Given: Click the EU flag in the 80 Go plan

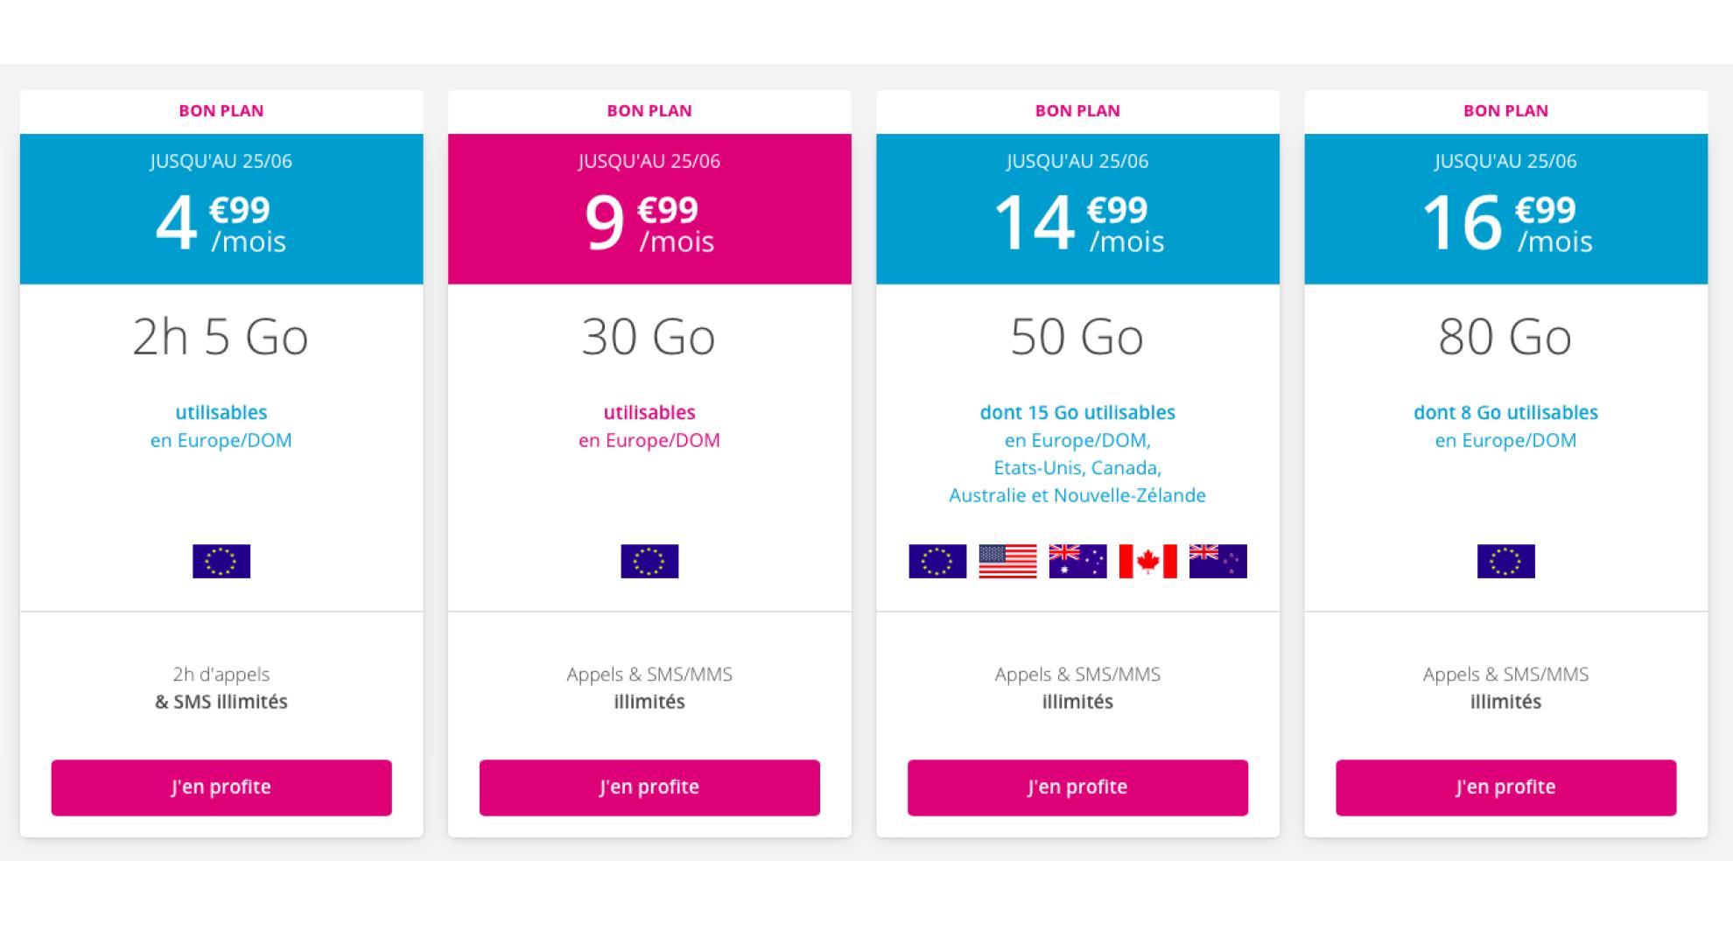Looking at the screenshot, I should click(x=1505, y=561).
